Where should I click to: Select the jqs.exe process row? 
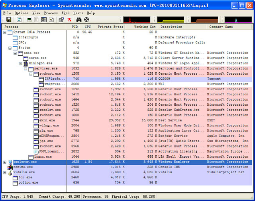click(127, 141)
